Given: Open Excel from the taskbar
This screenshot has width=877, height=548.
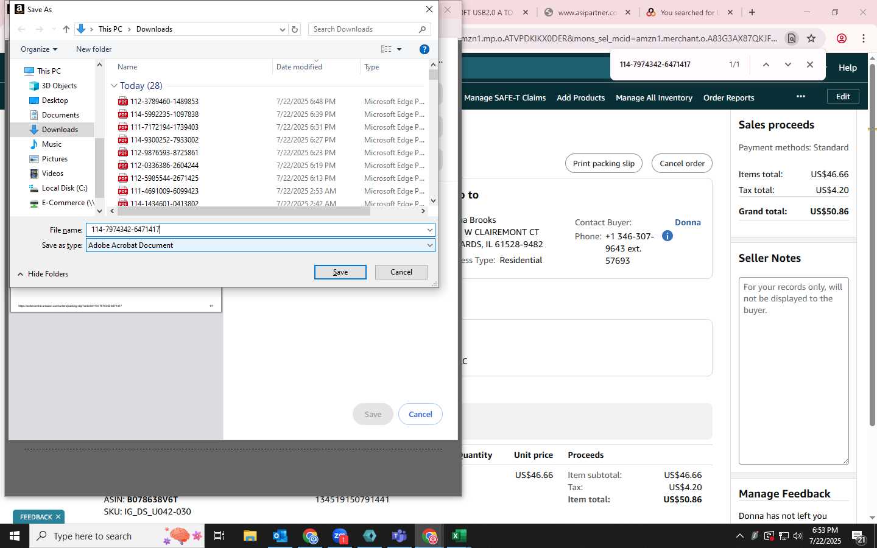Looking at the screenshot, I should [459, 536].
